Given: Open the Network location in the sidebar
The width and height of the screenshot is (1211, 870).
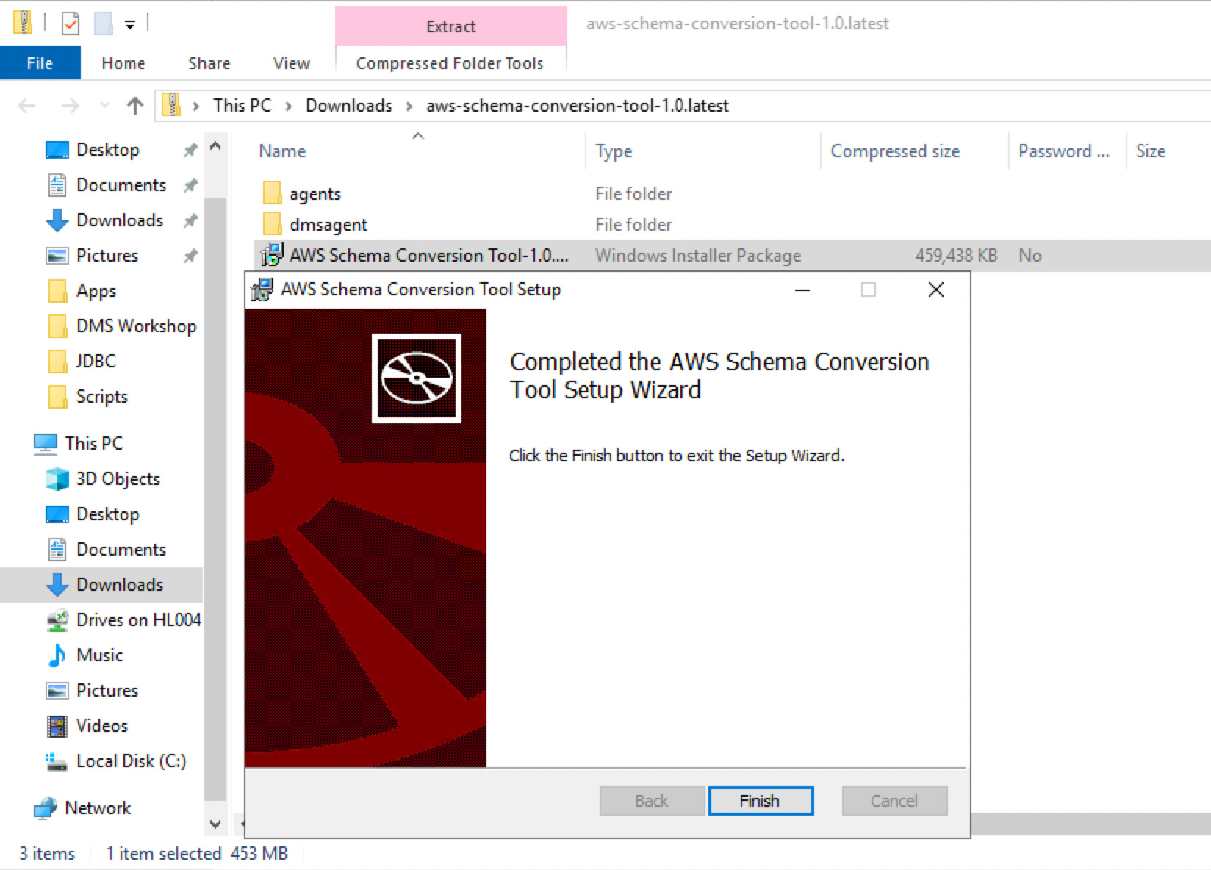Looking at the screenshot, I should coord(96,808).
